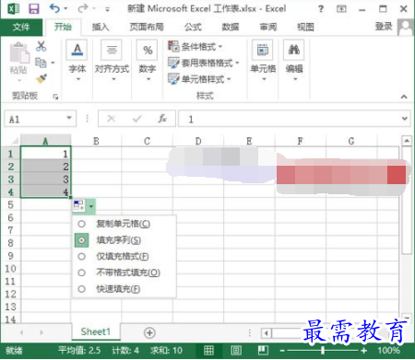Click the 登录 sign-in link
The width and height of the screenshot is (415, 360).
384,27
